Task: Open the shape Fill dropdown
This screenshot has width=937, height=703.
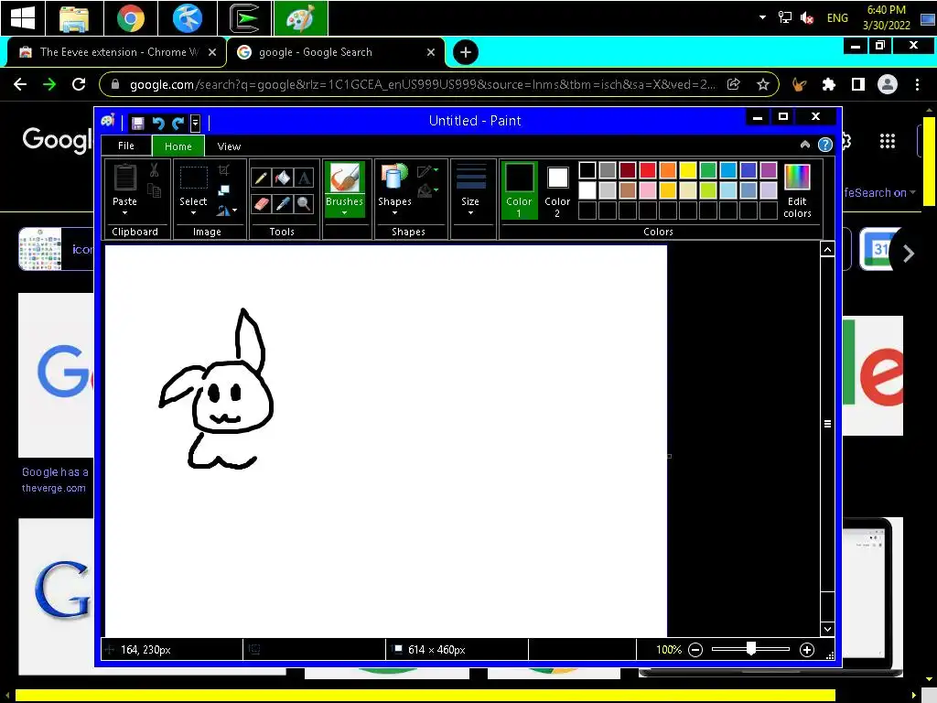Action: click(x=428, y=190)
